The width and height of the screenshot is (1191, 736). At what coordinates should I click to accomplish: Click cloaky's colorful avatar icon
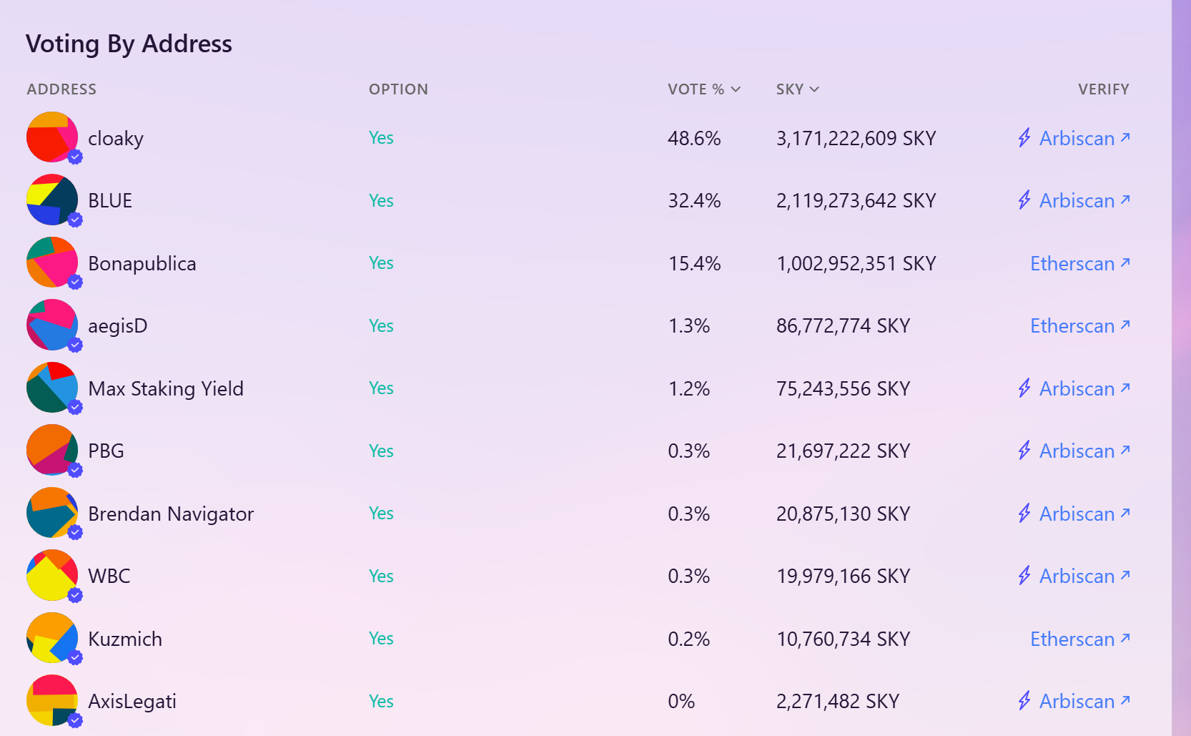pyautogui.click(x=52, y=137)
